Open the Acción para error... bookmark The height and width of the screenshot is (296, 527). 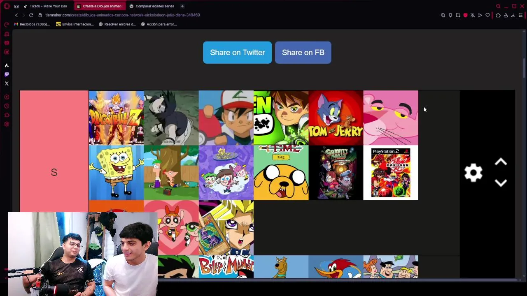click(159, 24)
